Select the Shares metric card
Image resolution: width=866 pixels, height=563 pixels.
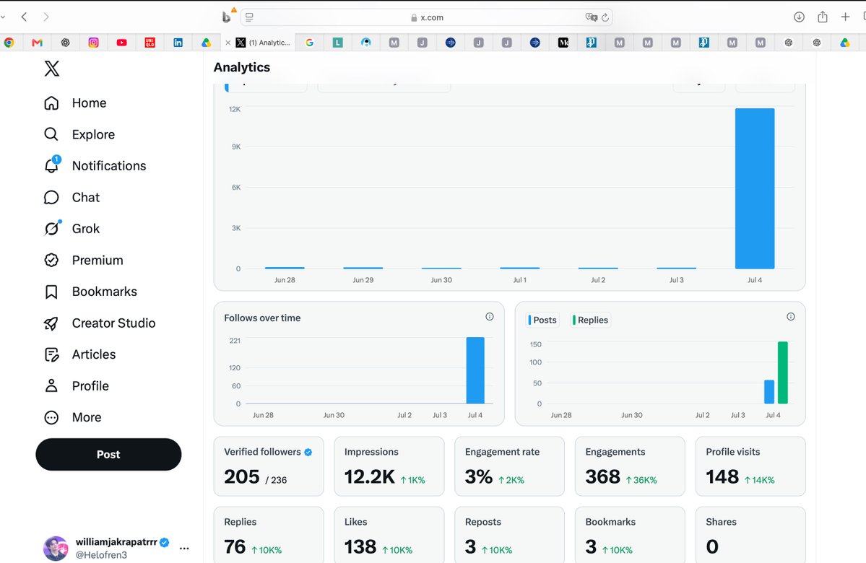pos(750,535)
